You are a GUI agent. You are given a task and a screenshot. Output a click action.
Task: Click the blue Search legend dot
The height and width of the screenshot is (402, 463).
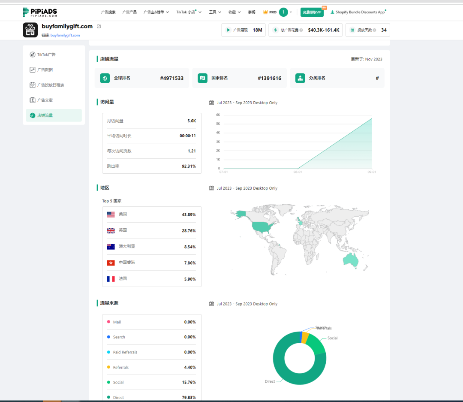[108, 337]
